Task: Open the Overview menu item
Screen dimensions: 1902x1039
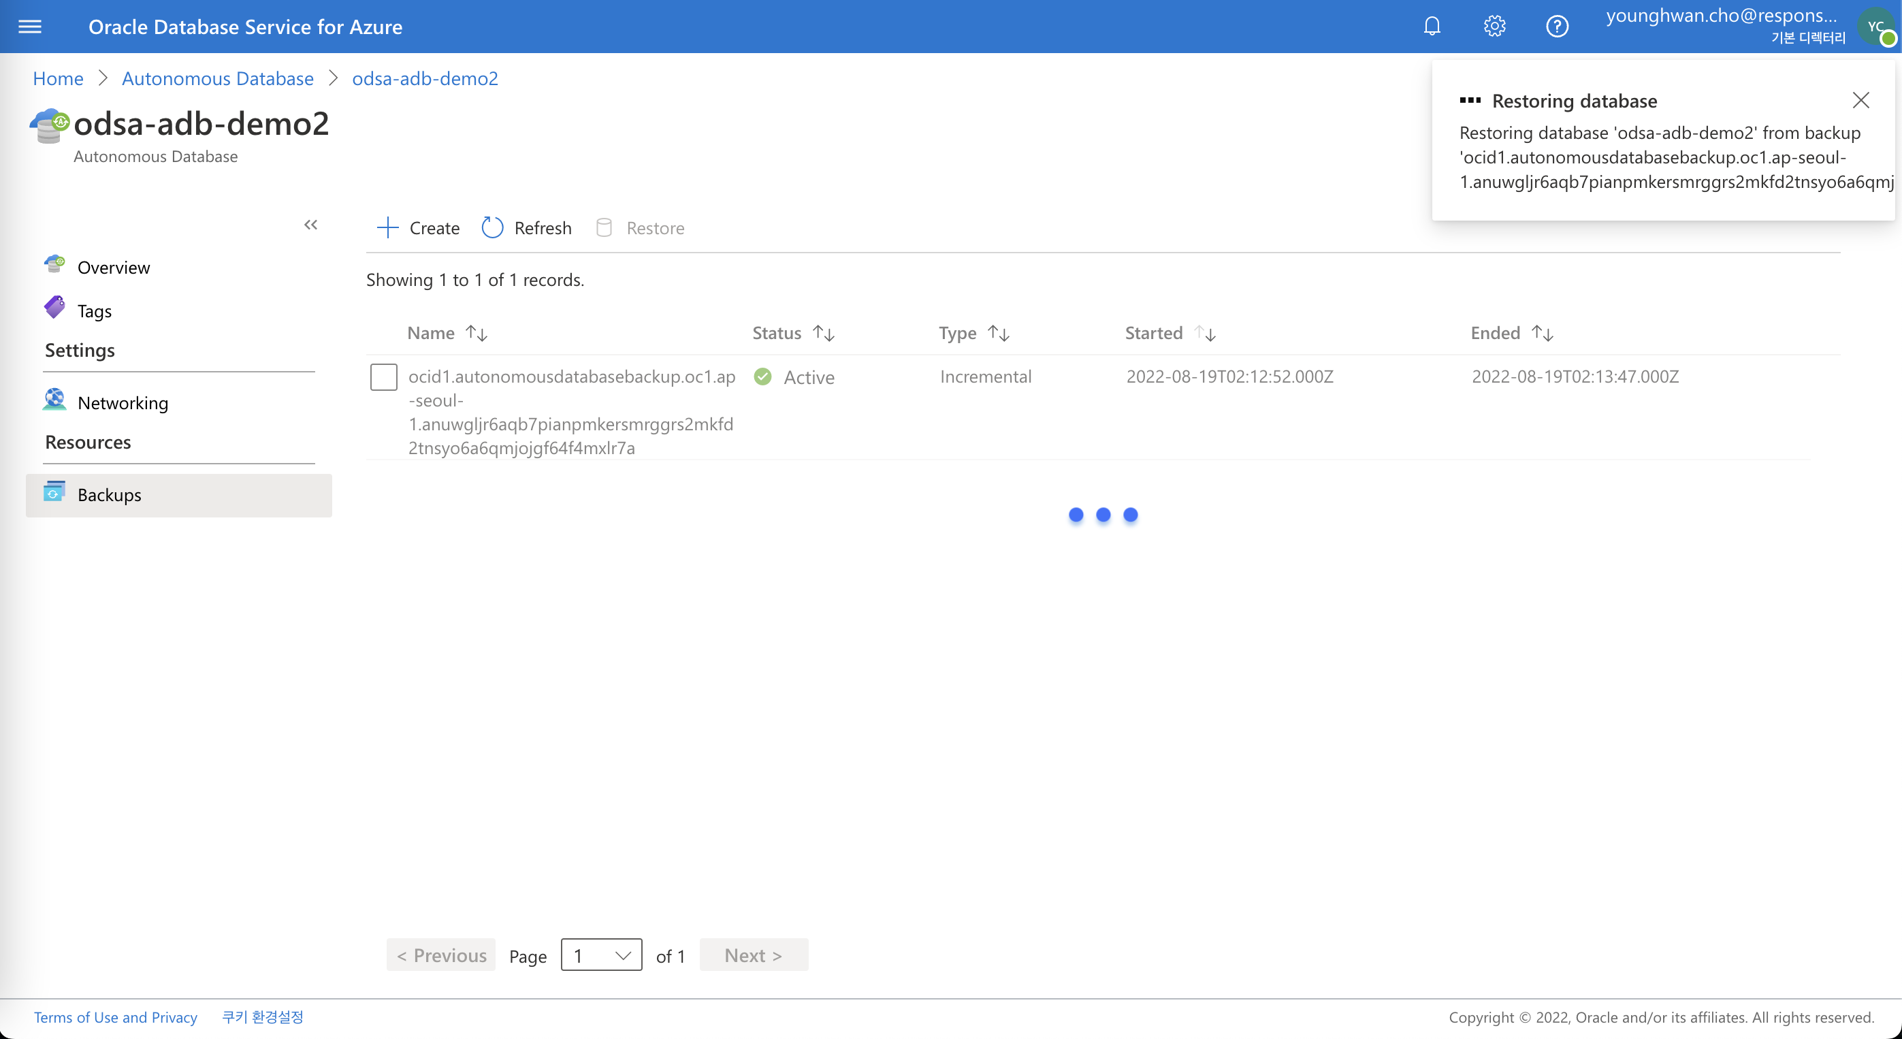Action: 114,268
